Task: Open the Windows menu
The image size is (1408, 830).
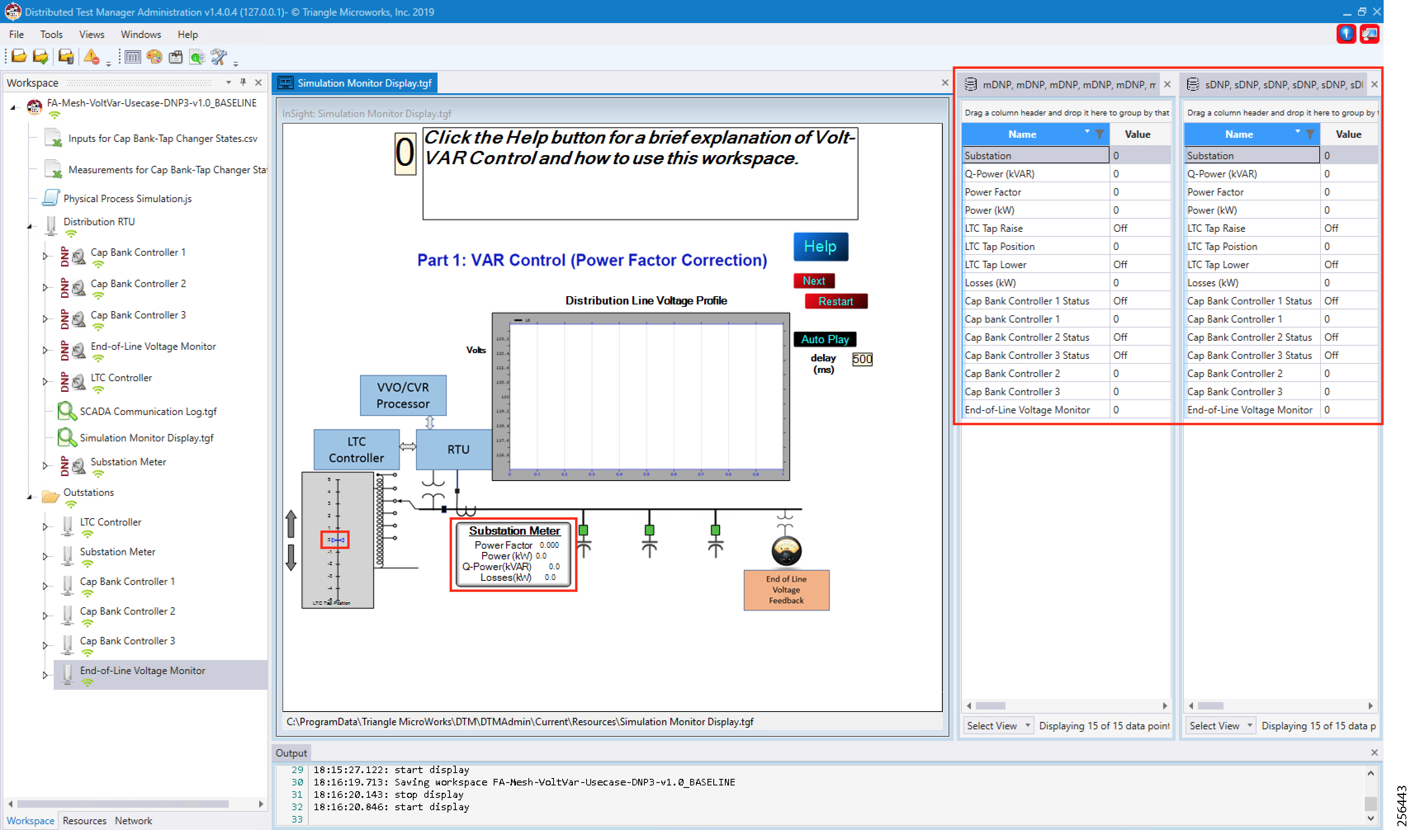Action: (140, 34)
